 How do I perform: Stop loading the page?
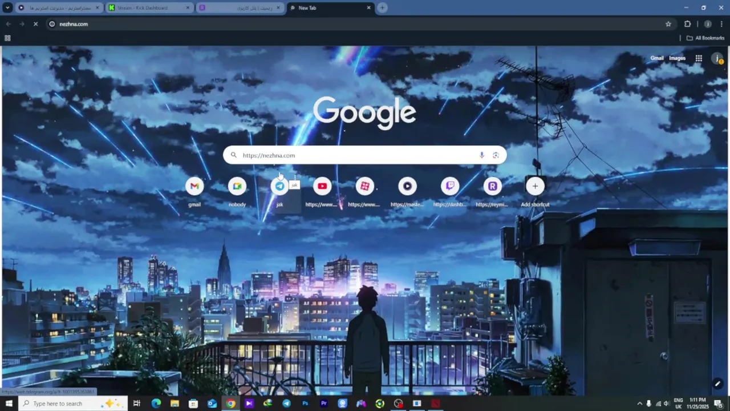[35, 24]
